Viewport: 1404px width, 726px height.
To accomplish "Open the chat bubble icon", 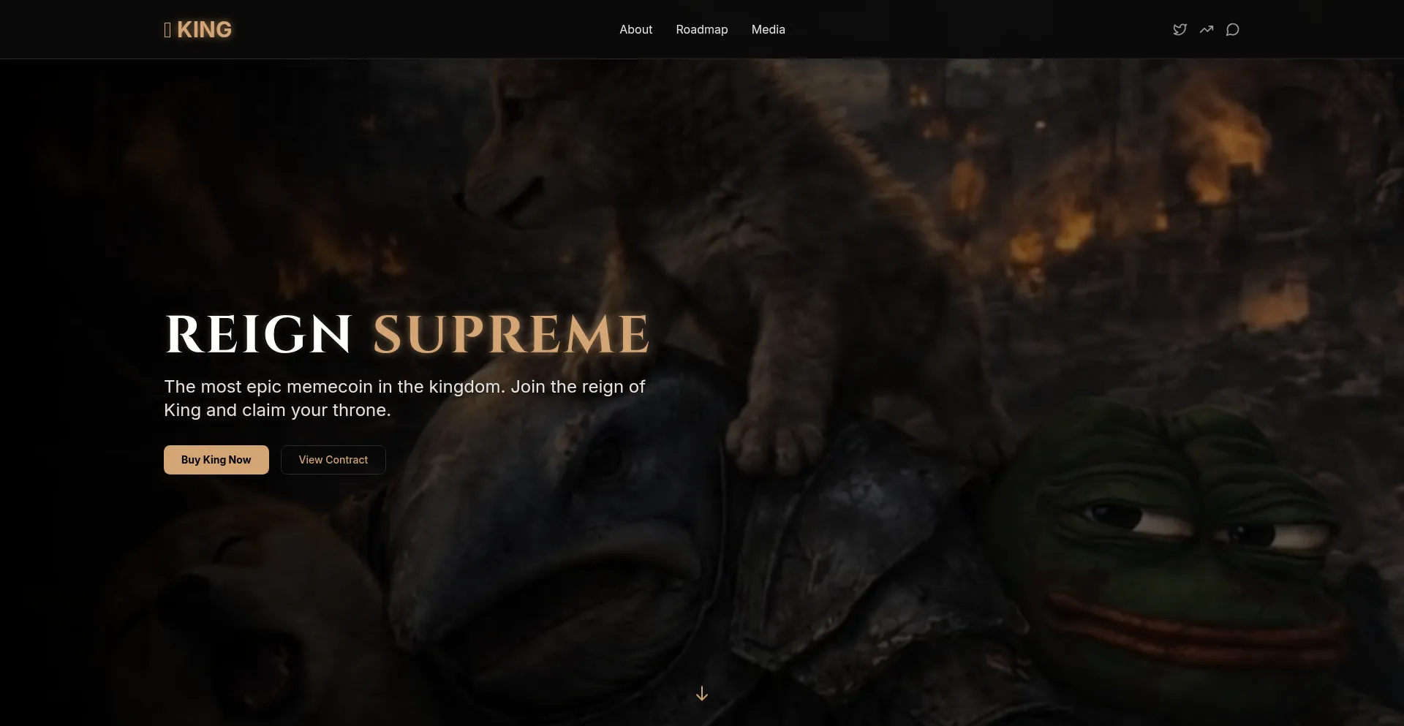I will click(x=1232, y=30).
